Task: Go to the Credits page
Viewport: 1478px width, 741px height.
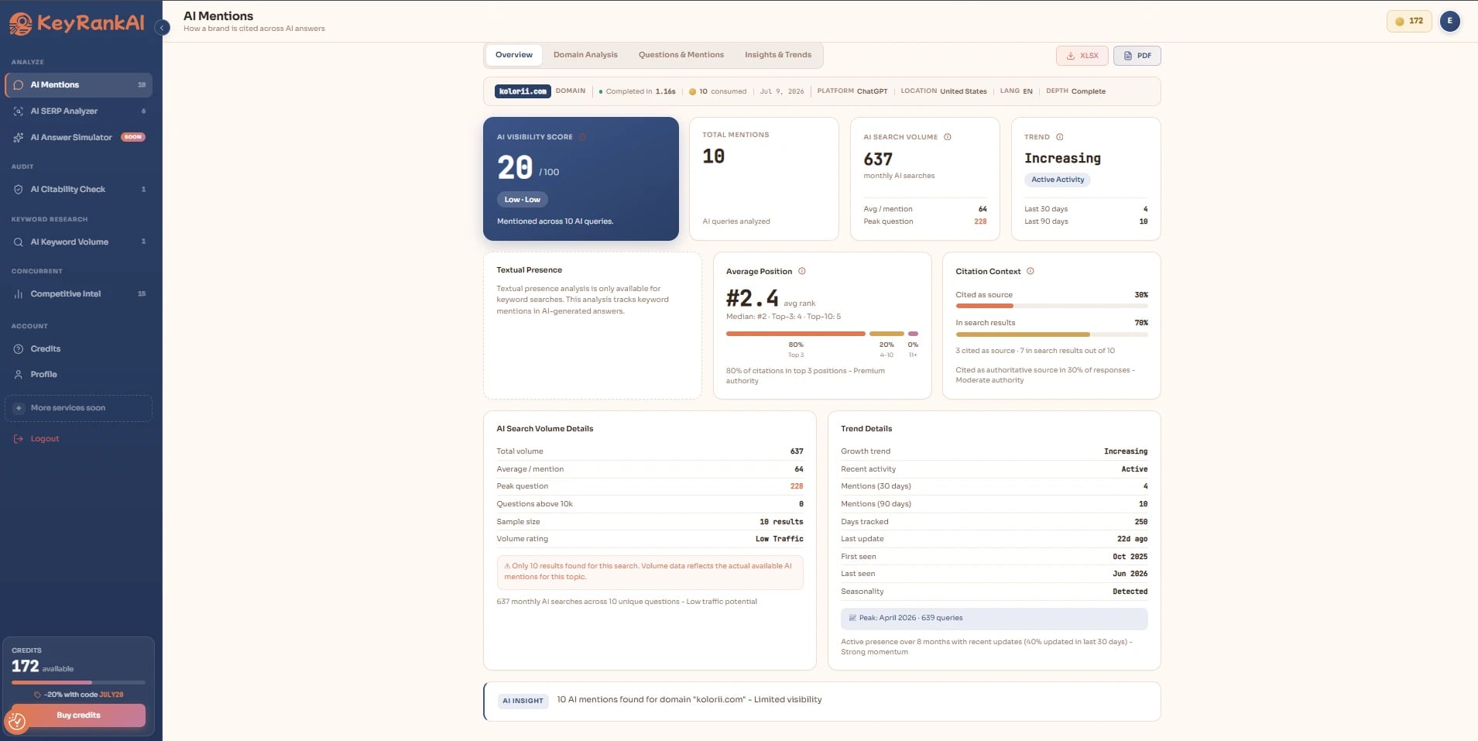Action: coord(78,348)
